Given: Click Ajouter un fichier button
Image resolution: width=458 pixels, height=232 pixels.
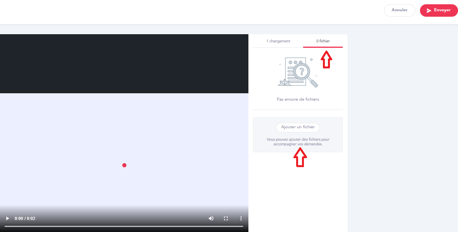Looking at the screenshot, I should 298,127.
